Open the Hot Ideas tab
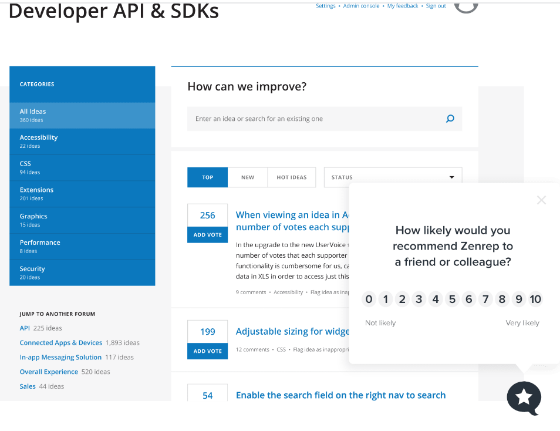This screenshot has height=431, width=560. tap(292, 177)
